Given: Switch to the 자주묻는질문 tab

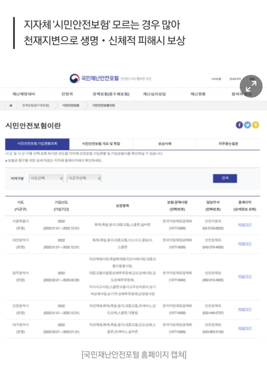Looking at the screenshot, I should pos(228,144).
